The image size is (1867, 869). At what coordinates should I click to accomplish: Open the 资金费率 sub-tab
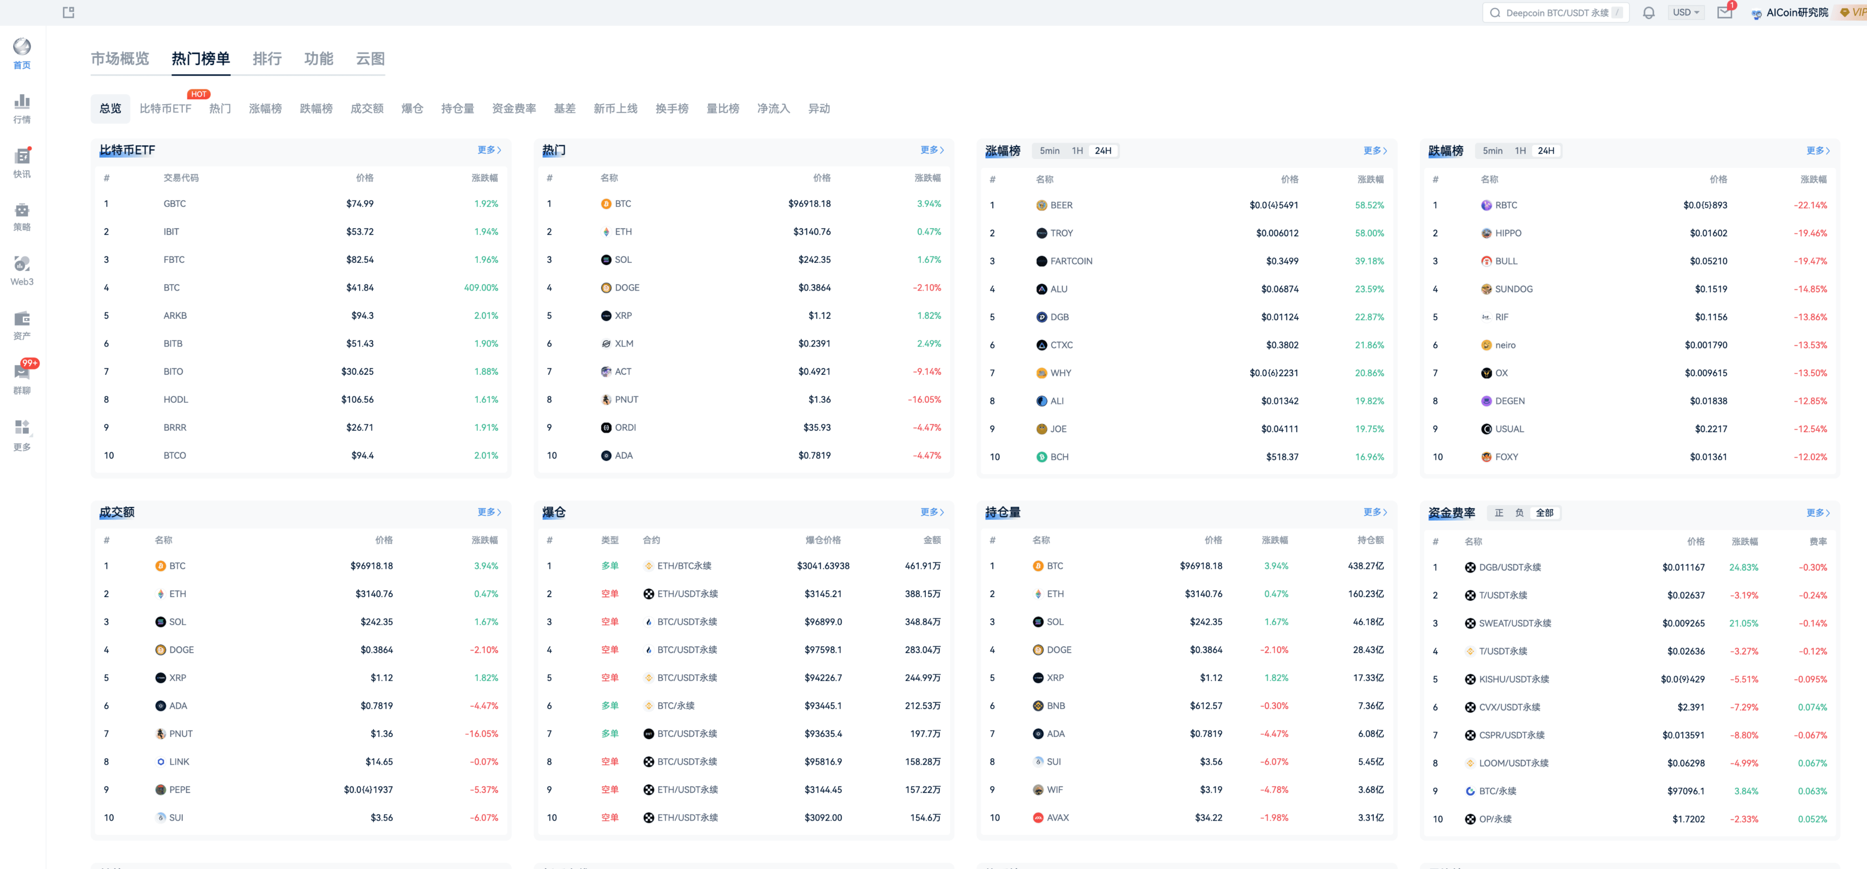click(x=514, y=108)
